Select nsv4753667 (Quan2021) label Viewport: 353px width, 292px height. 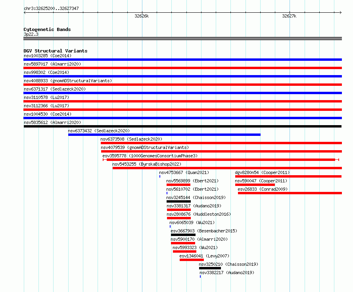[x=184, y=172]
